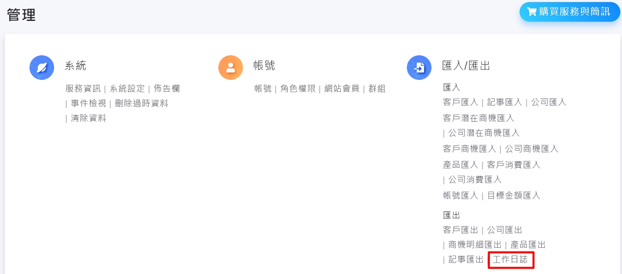This screenshot has width=622, height=274.
Task: Open the 服務資訊 link
Action: tap(83, 88)
